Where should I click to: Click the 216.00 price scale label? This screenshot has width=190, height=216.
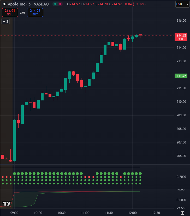[x=181, y=21]
